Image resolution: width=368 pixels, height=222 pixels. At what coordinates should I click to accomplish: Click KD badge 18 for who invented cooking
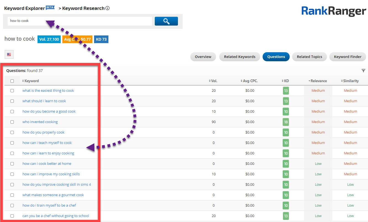(x=286, y=122)
